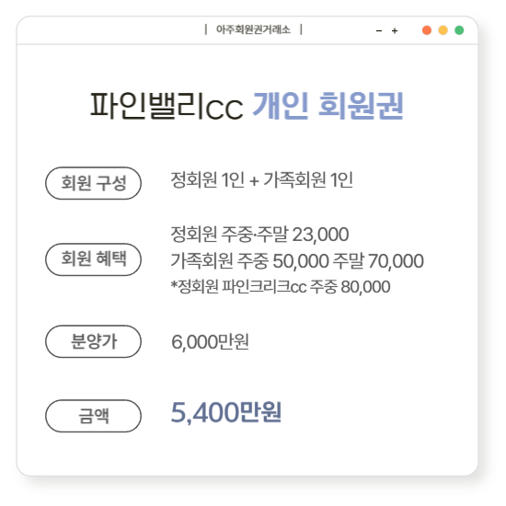Screen dimensions: 506x506
Task: Click the 아주회원권거래소 title text
Action: pos(253,29)
